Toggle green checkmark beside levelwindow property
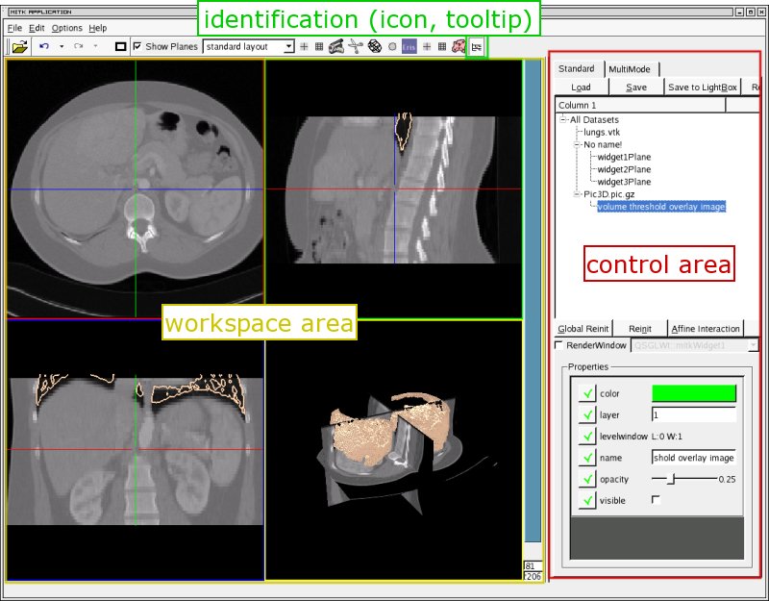The width and height of the screenshot is (769, 601). tap(587, 437)
